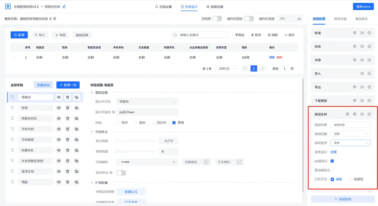Screen dimensions: 378x206
Task: Delete the 驾驶员 field with its trash icon
Action: (67, 97)
